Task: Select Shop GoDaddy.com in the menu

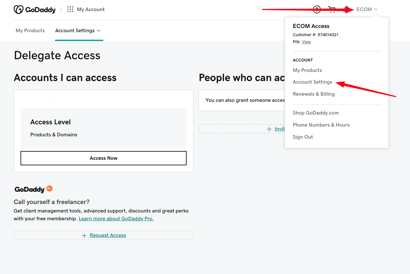Action: [316, 113]
